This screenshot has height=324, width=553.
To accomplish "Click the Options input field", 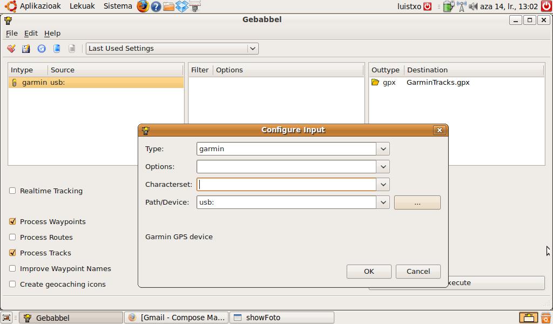I will coord(286,167).
